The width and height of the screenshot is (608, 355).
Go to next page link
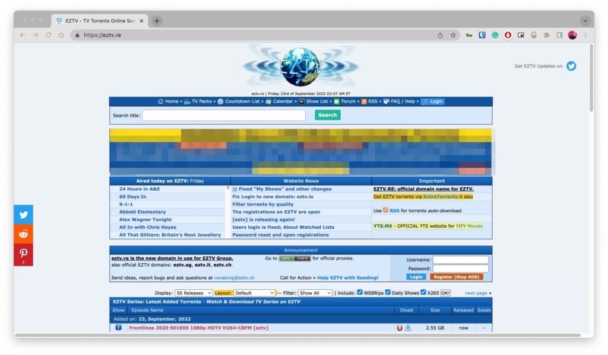coord(476,293)
